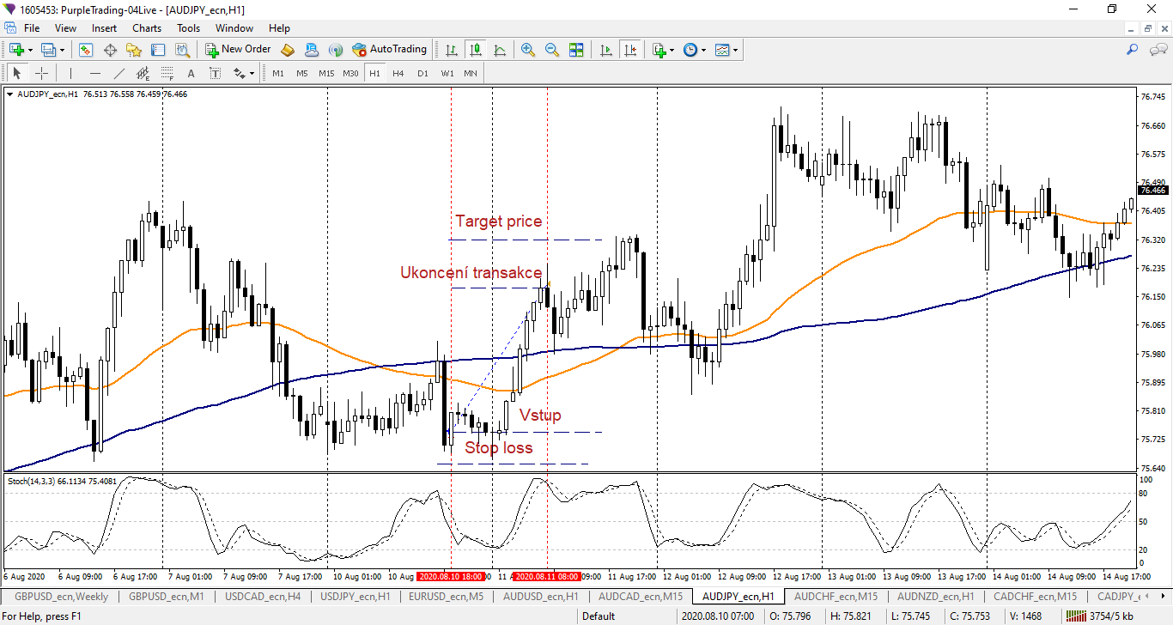Switch chart to line chart style
Viewport: 1173px width, 625px height.
point(500,50)
